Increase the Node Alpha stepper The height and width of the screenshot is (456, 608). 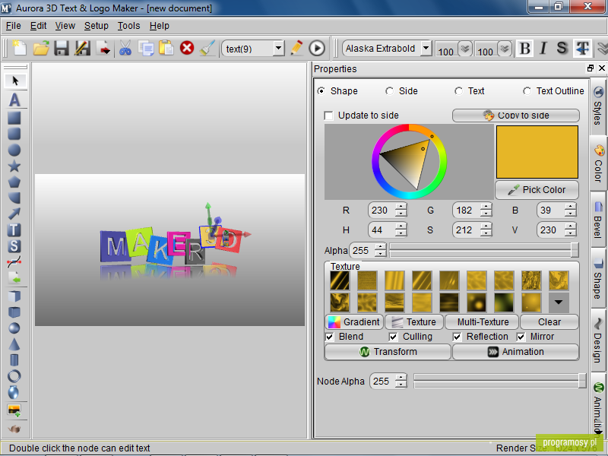point(401,377)
